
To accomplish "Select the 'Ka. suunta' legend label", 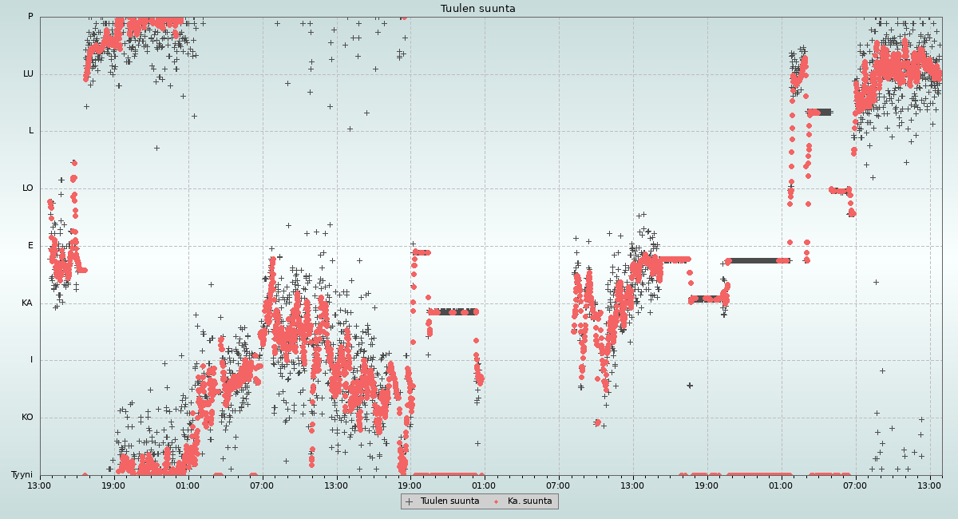I will [x=529, y=501].
